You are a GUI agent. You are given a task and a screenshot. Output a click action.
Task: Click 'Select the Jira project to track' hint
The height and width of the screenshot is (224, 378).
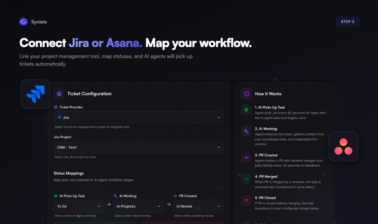(75, 157)
